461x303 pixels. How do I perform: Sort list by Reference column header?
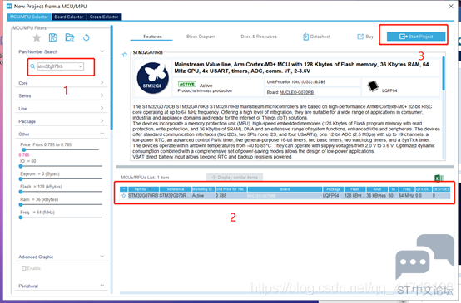coord(176,189)
